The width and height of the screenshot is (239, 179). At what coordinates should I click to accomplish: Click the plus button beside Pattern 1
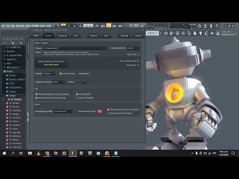click(160, 33)
